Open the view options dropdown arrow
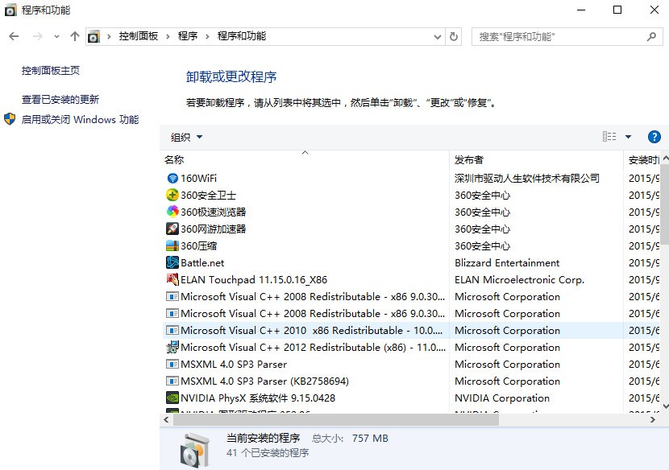 (x=628, y=137)
